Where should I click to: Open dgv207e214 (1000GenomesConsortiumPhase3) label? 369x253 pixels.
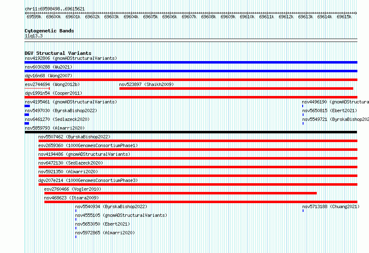point(88,180)
